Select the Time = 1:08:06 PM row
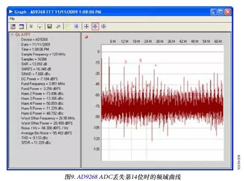 click(x=35, y=49)
